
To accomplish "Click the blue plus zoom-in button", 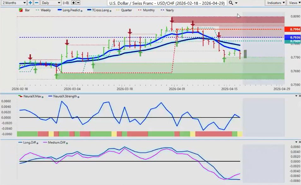I will click(30, 3).
